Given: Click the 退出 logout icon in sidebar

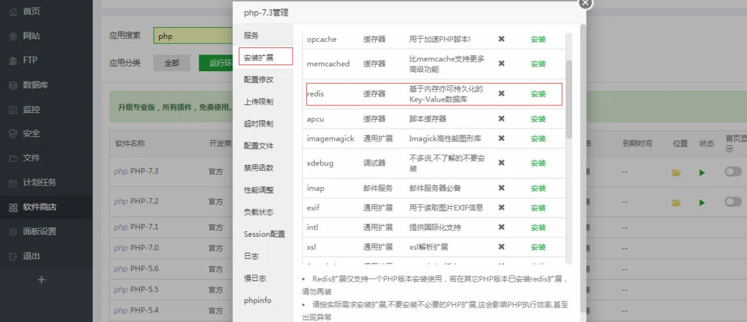Looking at the screenshot, I should 13,256.
